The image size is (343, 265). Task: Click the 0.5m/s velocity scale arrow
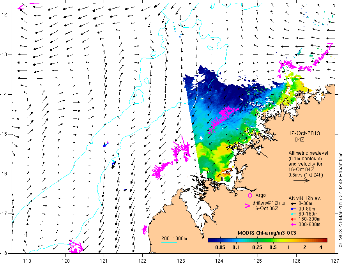click(301, 180)
